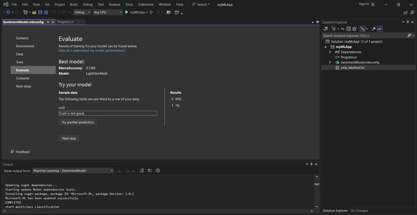Click the Next step button

tap(69, 138)
